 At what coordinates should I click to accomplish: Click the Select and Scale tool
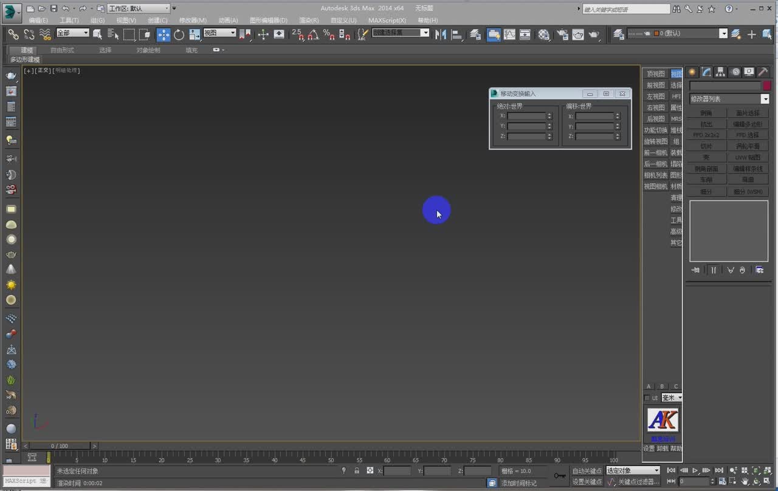point(194,35)
